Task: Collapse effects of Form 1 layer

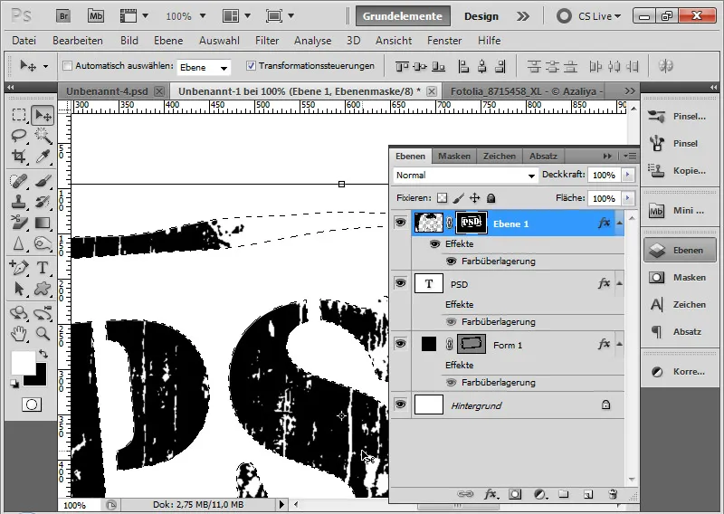Action: tap(620, 345)
